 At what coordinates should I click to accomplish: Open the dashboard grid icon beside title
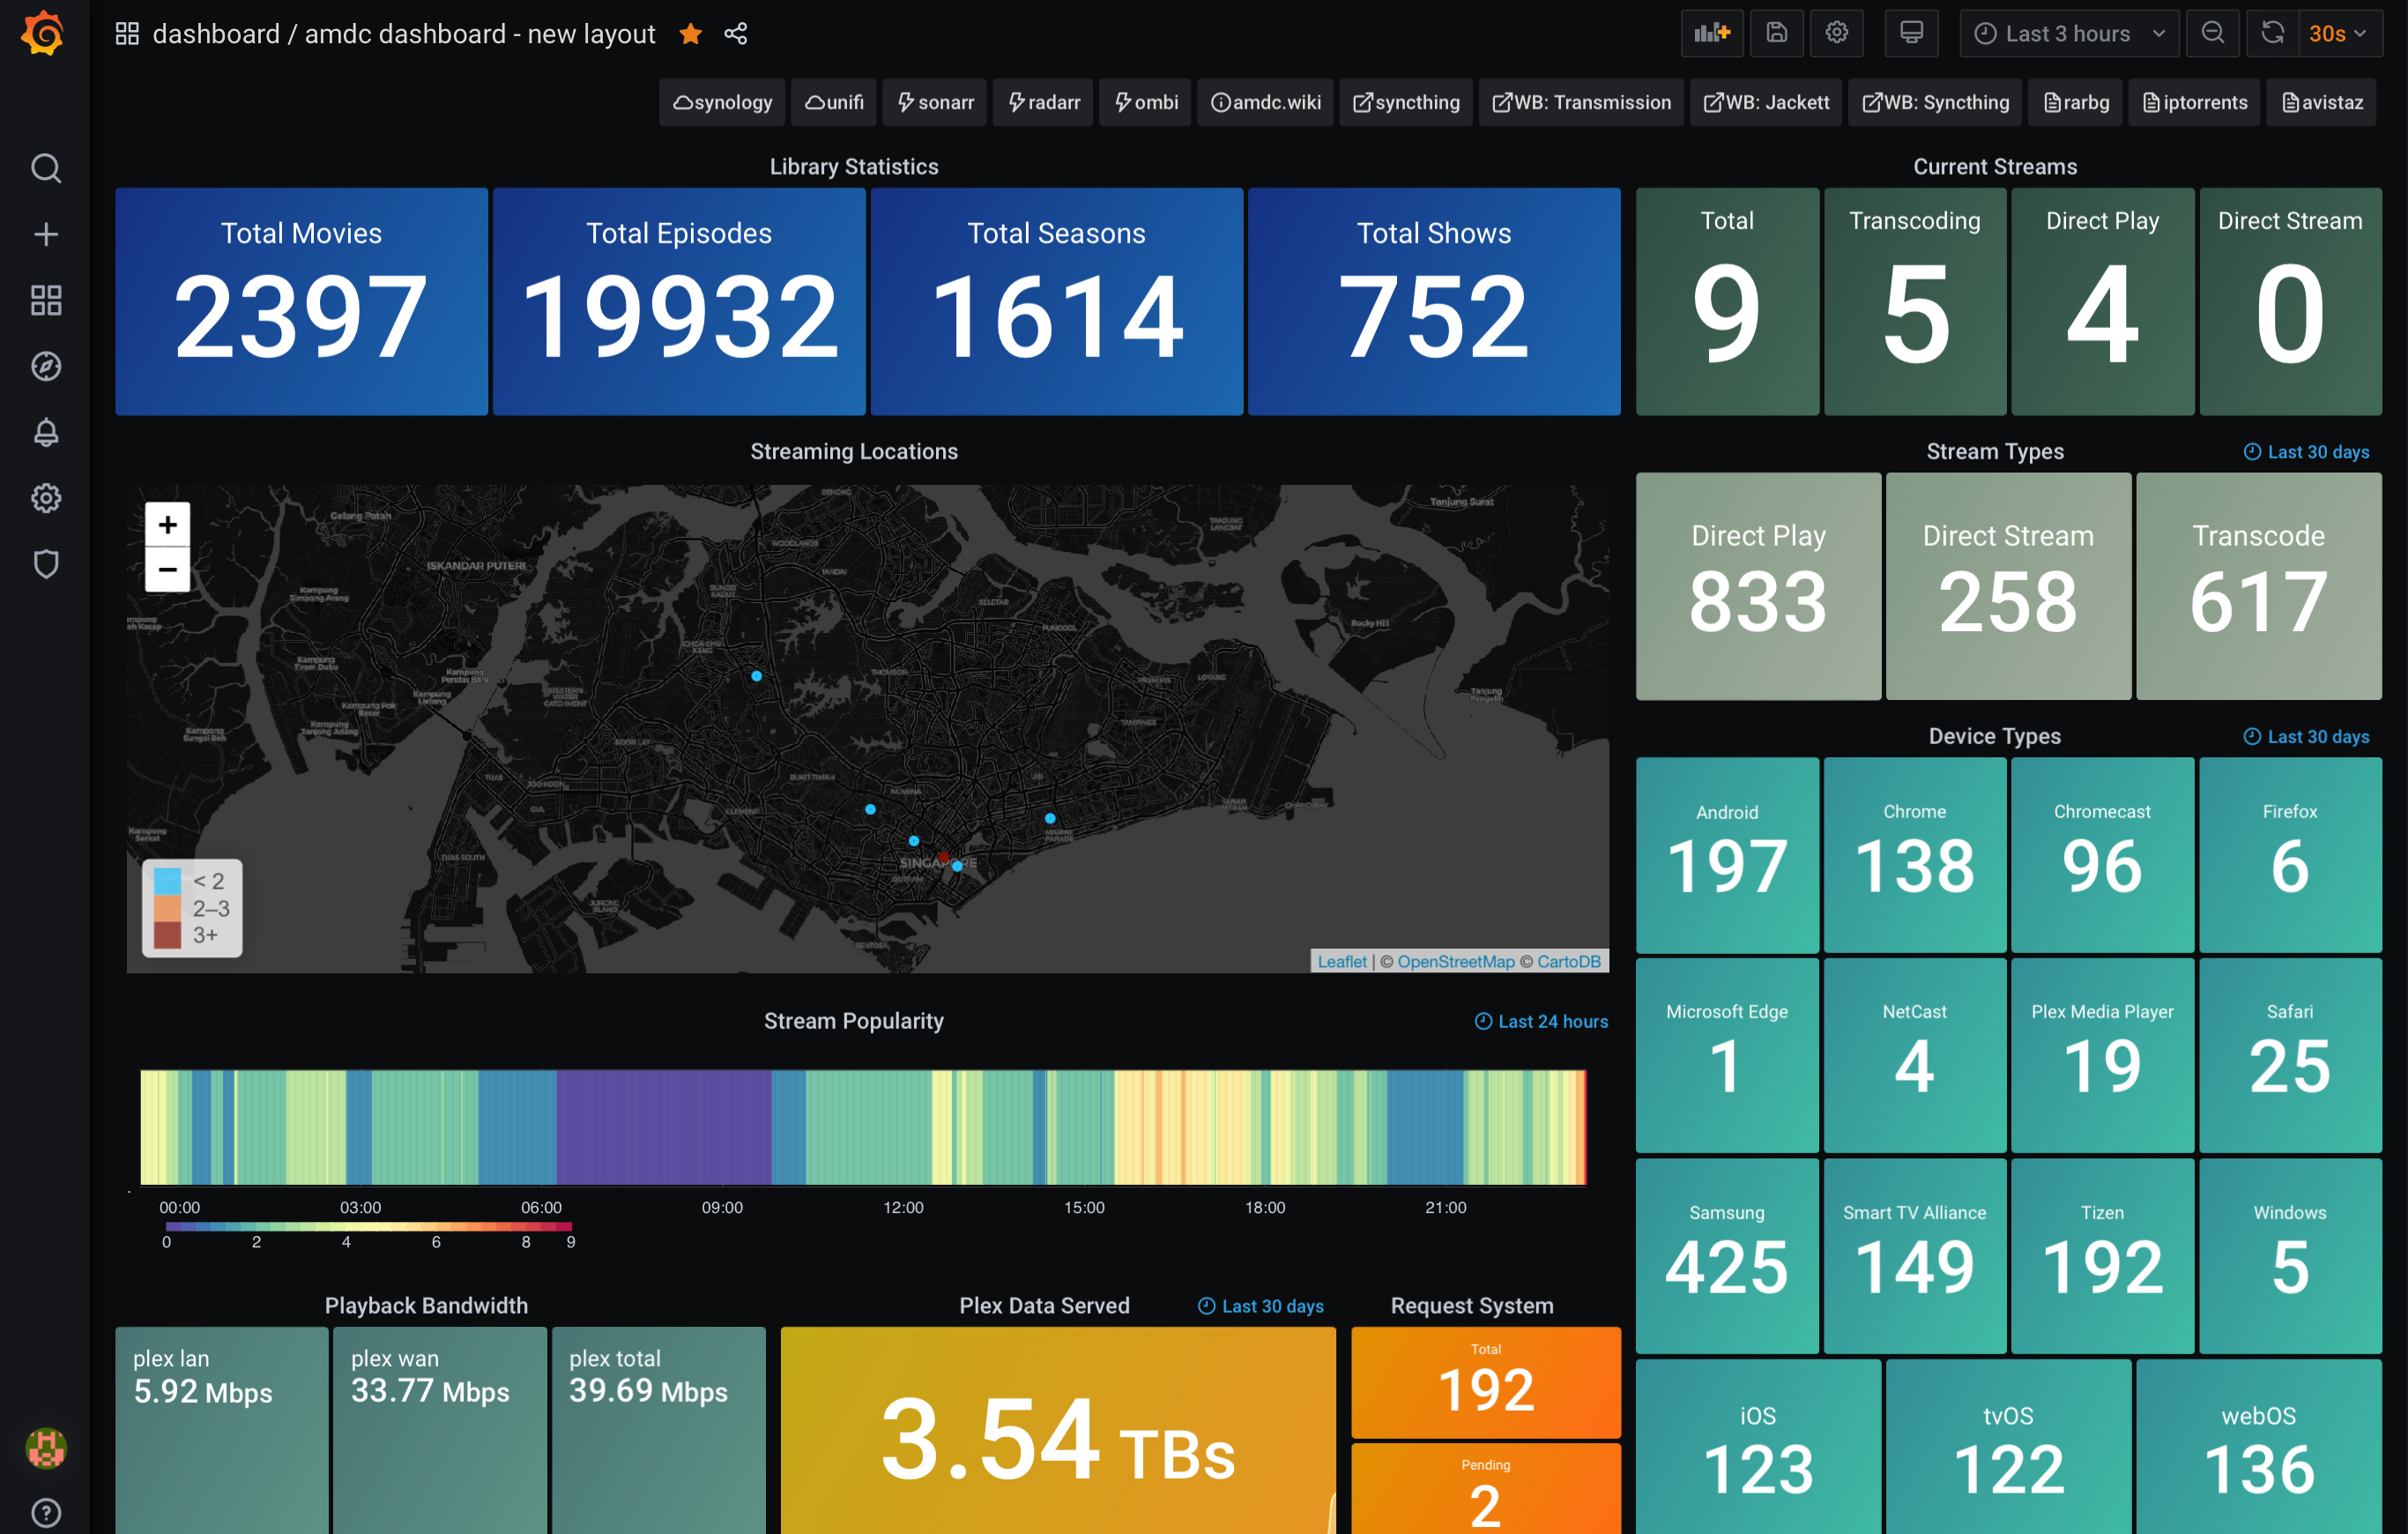(127, 34)
